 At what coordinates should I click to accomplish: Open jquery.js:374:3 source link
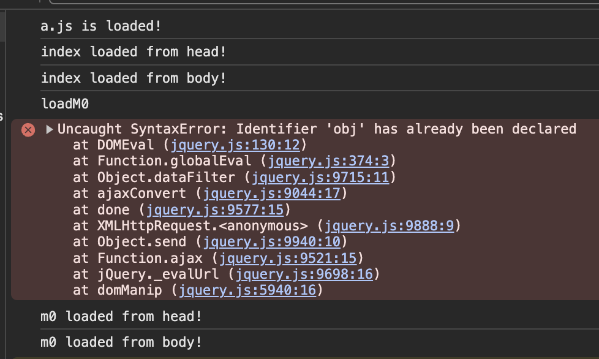click(328, 161)
